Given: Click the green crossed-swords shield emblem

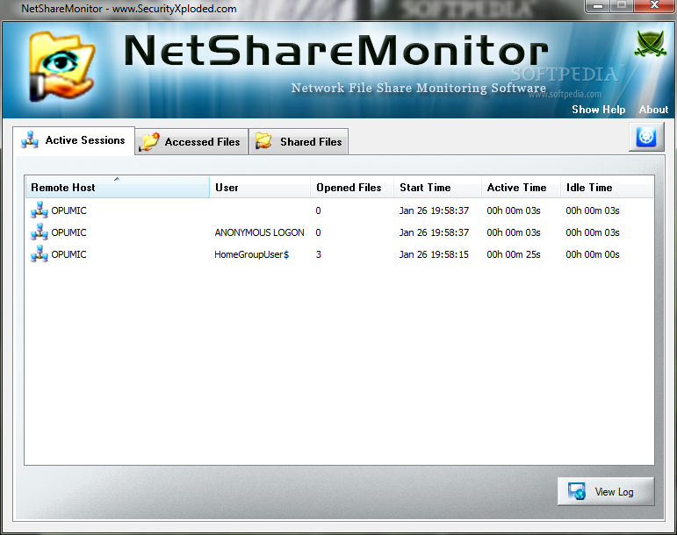Looking at the screenshot, I should pos(651,44).
